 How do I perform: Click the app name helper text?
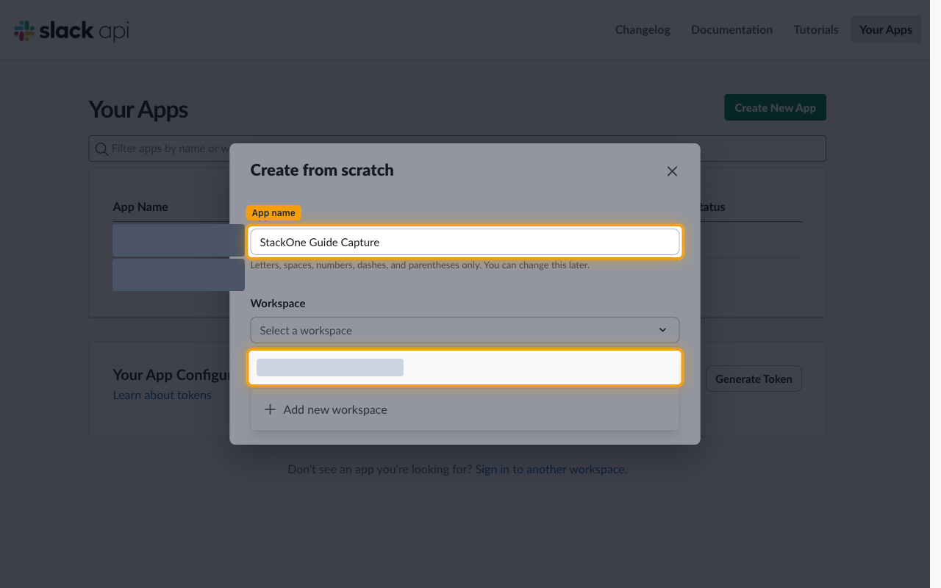point(420,265)
